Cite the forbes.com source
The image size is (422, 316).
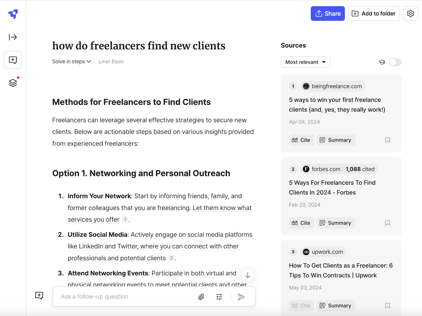pyautogui.click(x=301, y=223)
